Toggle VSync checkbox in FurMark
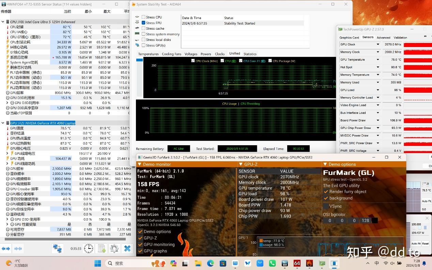Image resolution: width=432 pixels, height=270 pixels. click(326, 206)
